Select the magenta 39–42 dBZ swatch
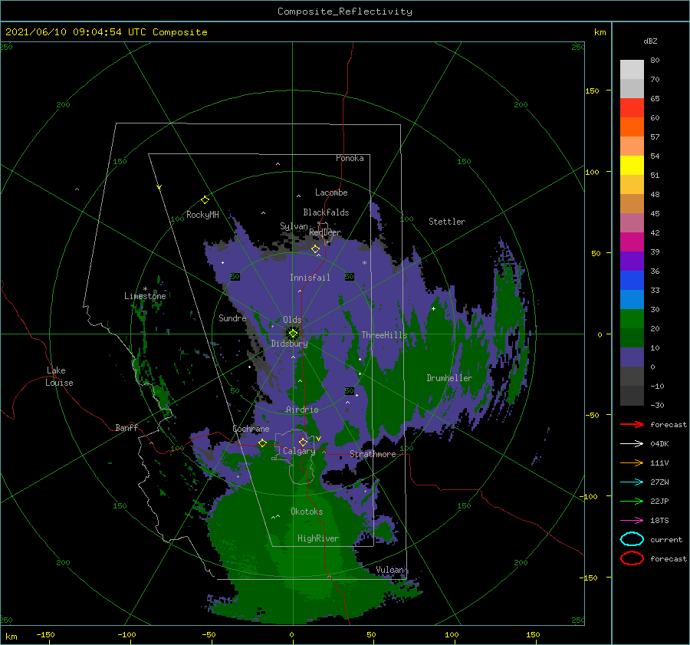Image resolution: width=690 pixels, height=645 pixels. [x=632, y=242]
